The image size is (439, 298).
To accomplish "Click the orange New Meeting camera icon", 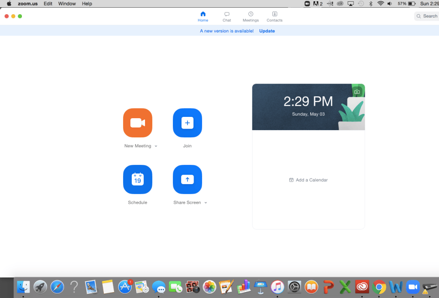I will click(x=137, y=123).
